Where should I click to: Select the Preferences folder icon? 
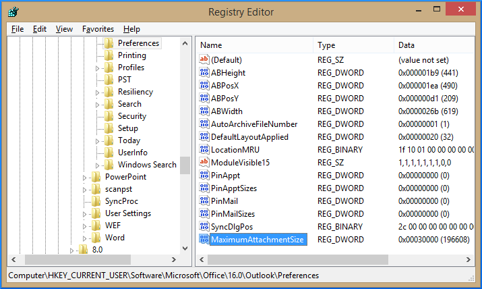109,43
